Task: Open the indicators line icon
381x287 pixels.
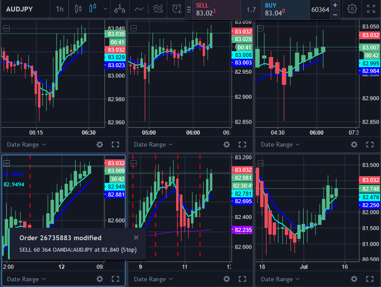Action: pyautogui.click(x=139, y=9)
